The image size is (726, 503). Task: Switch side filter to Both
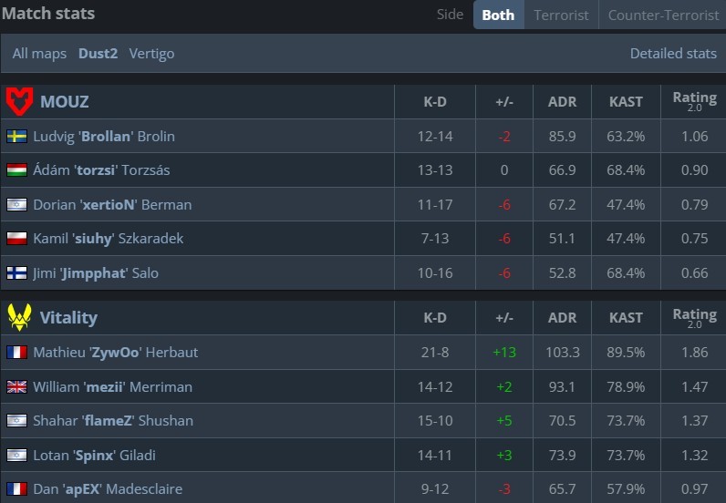pyautogui.click(x=498, y=15)
